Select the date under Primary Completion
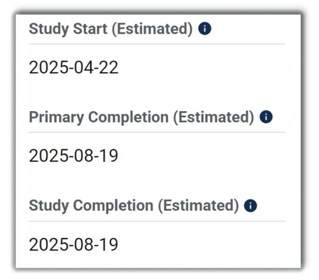 pyautogui.click(x=73, y=156)
